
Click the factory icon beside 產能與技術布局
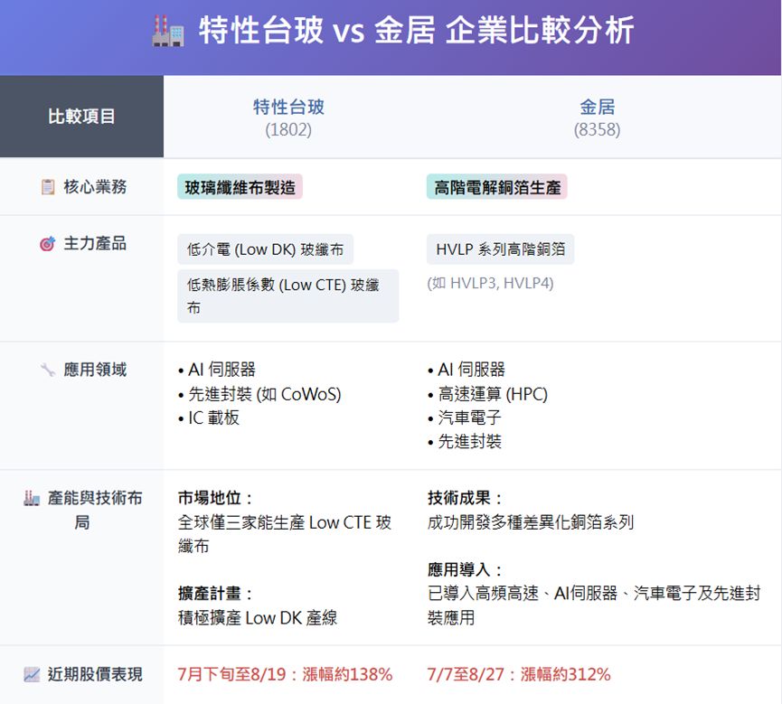click(x=32, y=498)
